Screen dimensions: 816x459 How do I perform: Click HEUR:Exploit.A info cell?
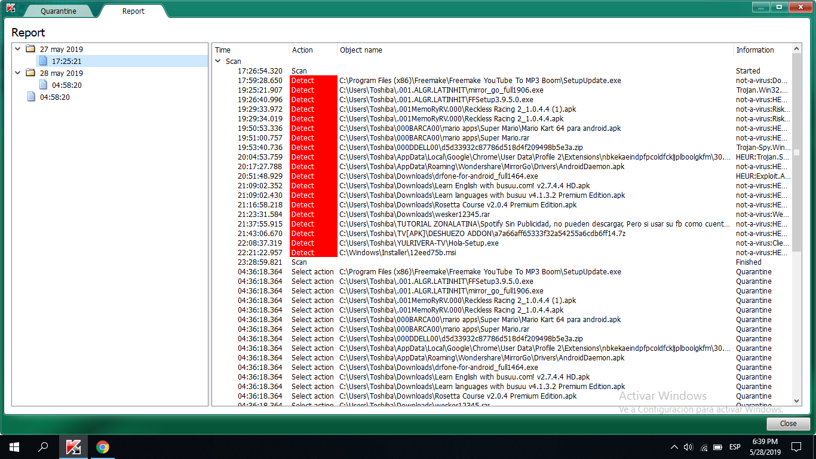762,176
